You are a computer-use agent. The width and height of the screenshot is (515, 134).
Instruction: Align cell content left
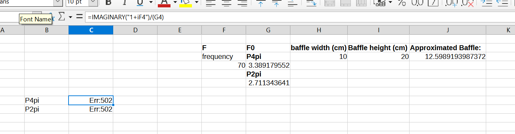[x=210, y=3]
